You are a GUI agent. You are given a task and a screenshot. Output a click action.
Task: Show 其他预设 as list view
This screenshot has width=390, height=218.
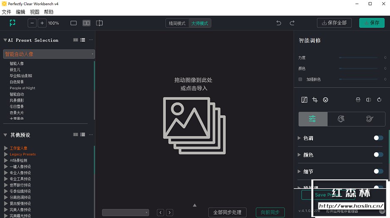click(x=82, y=135)
